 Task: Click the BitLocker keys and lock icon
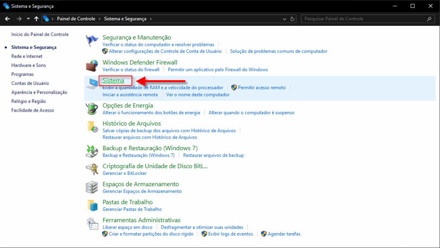click(x=92, y=169)
